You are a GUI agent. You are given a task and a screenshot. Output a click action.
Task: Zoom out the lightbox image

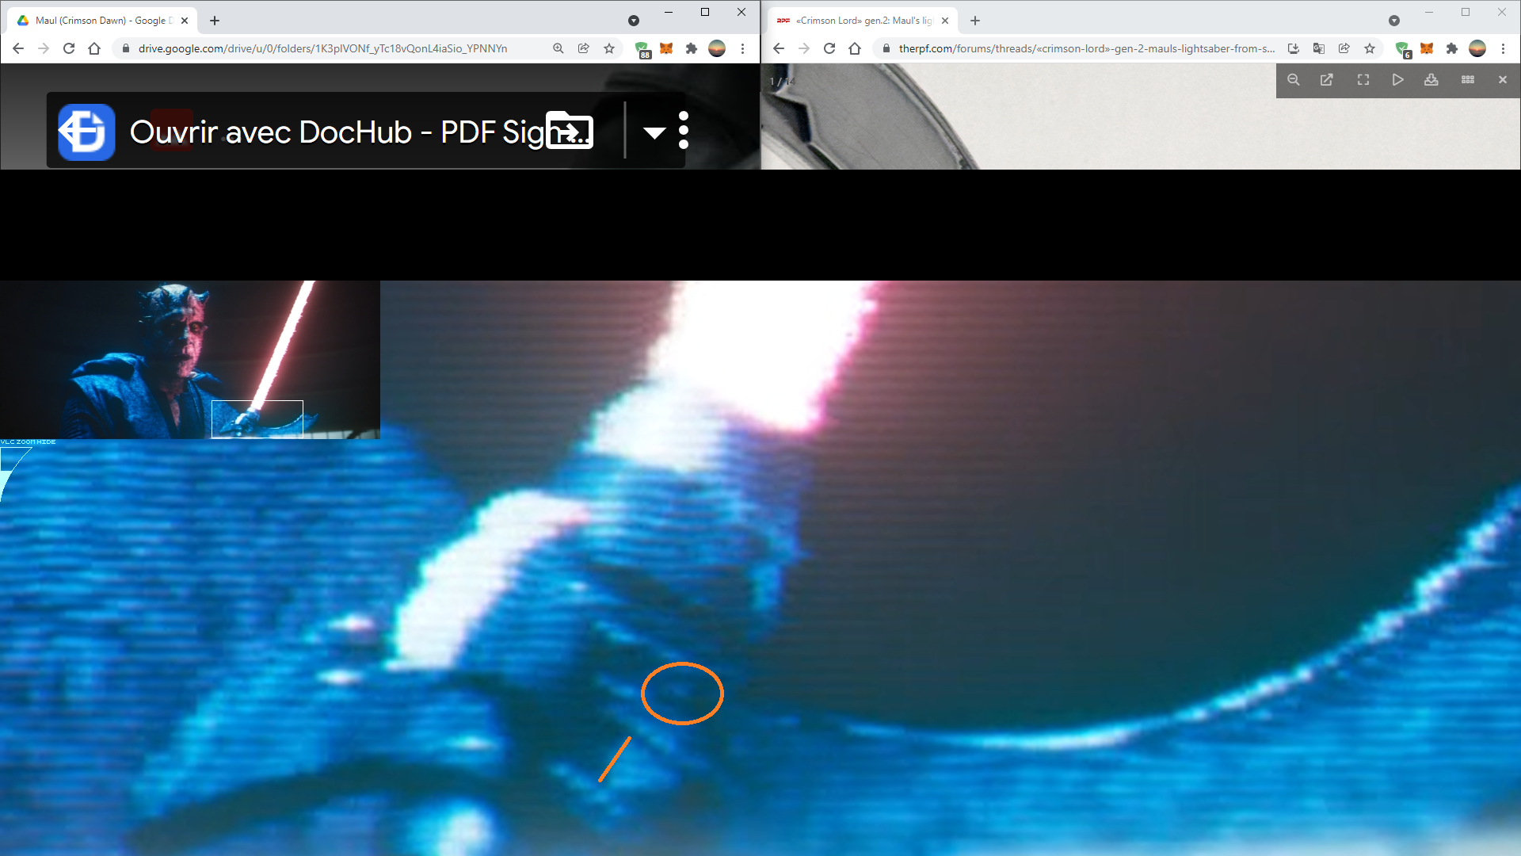[1294, 80]
